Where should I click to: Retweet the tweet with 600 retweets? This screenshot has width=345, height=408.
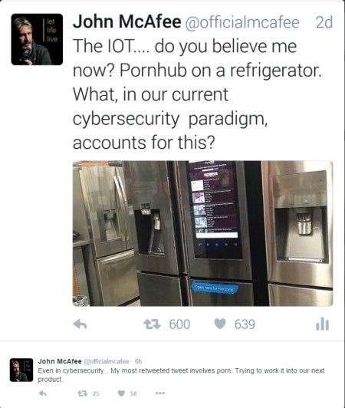point(153,324)
